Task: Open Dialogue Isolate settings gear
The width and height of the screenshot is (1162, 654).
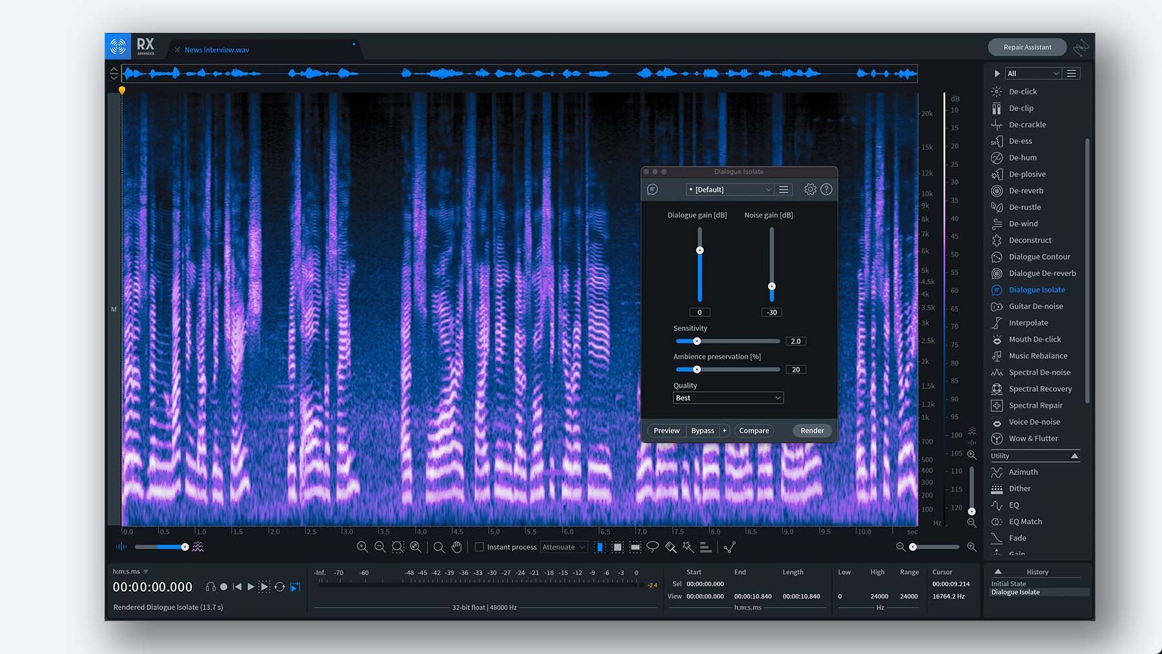Action: (810, 189)
